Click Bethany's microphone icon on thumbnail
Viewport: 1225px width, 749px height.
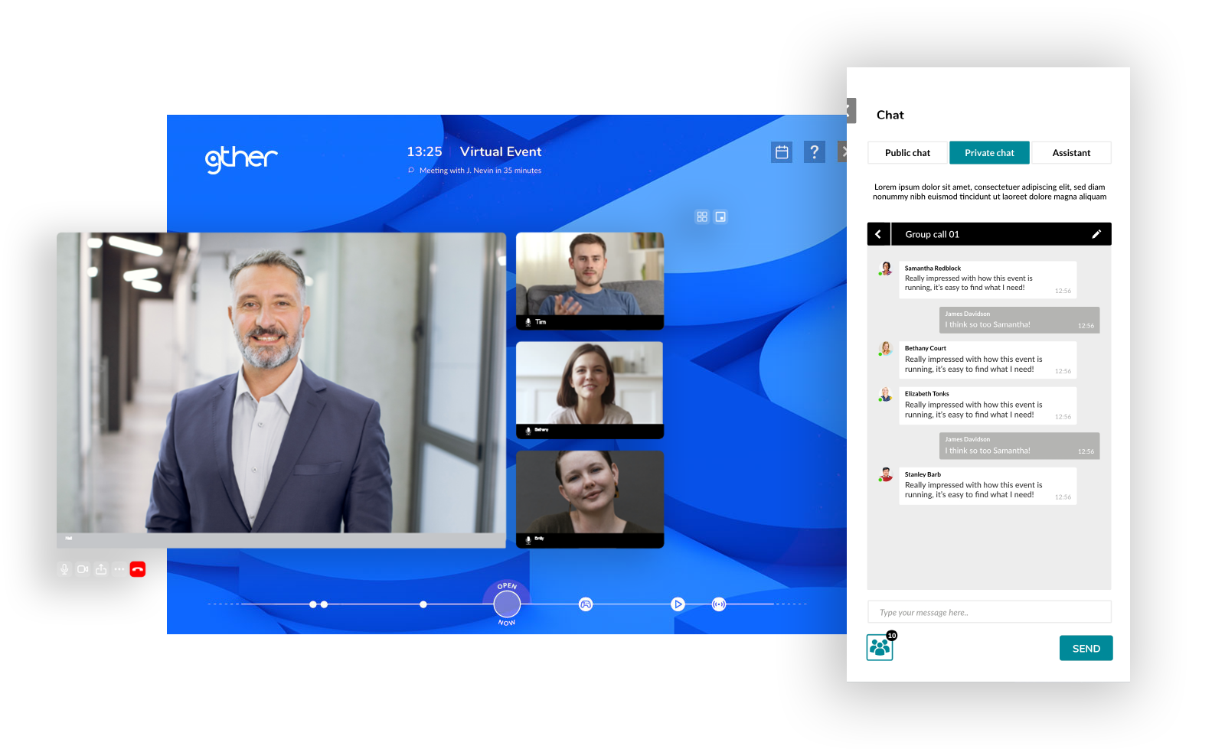[x=528, y=431]
